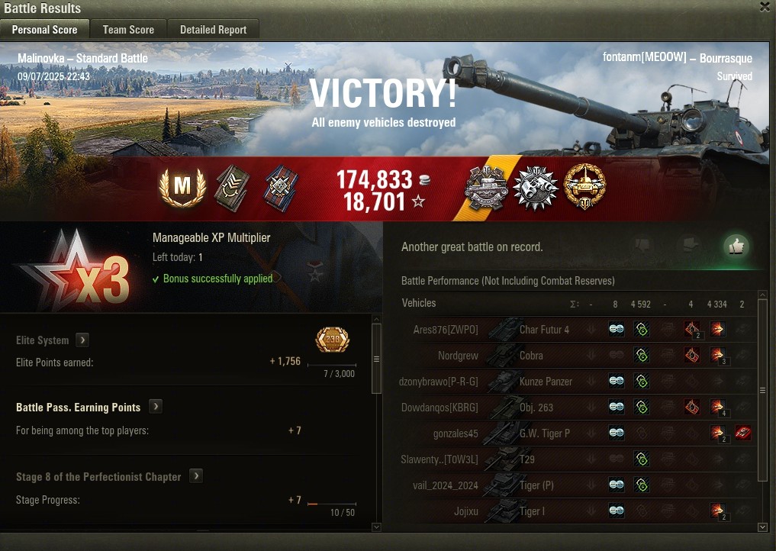
Task: Select the Ares876[ZWPO] player name
Action: coord(446,330)
